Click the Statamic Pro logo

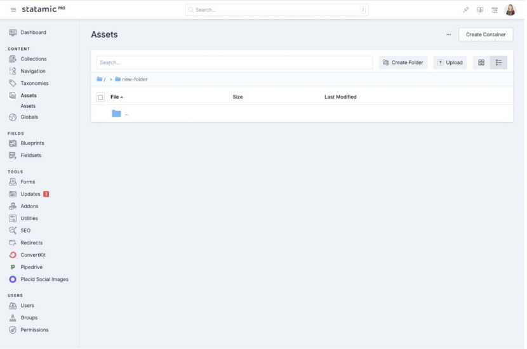coord(43,9)
